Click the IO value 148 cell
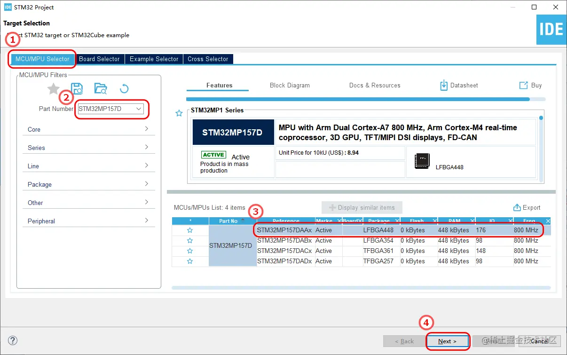567x355 pixels. pos(494,251)
